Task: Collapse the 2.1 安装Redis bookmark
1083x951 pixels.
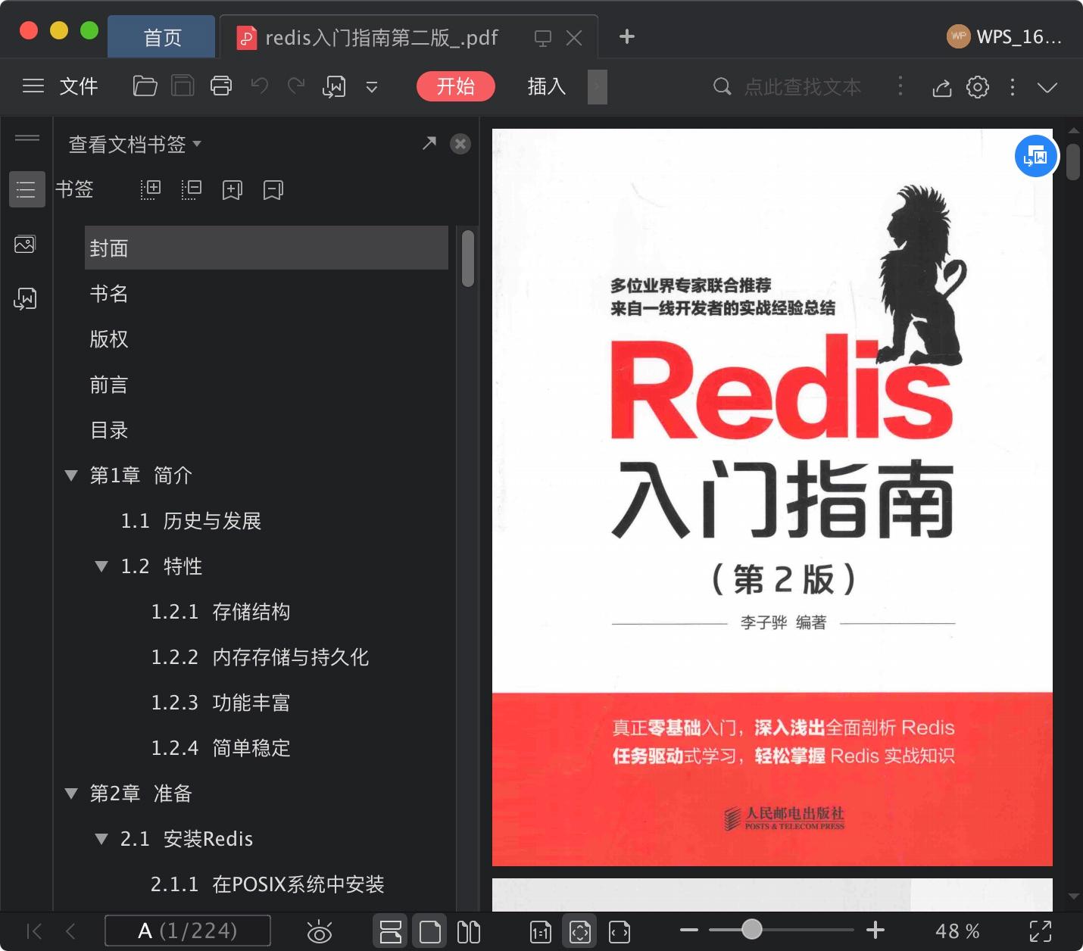Action: (101, 839)
